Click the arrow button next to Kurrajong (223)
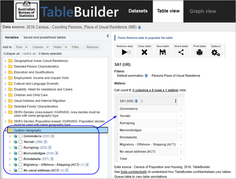 point(50,148)
